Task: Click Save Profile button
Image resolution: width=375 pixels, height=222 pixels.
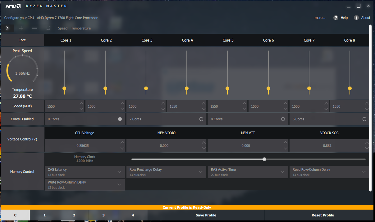Action: 206,215
